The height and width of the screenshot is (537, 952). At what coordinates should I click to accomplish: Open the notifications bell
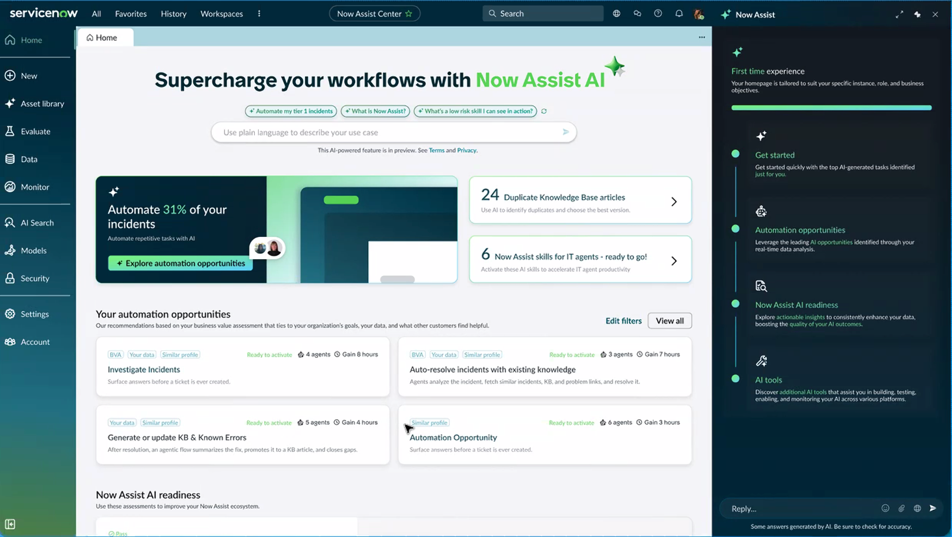(x=679, y=14)
